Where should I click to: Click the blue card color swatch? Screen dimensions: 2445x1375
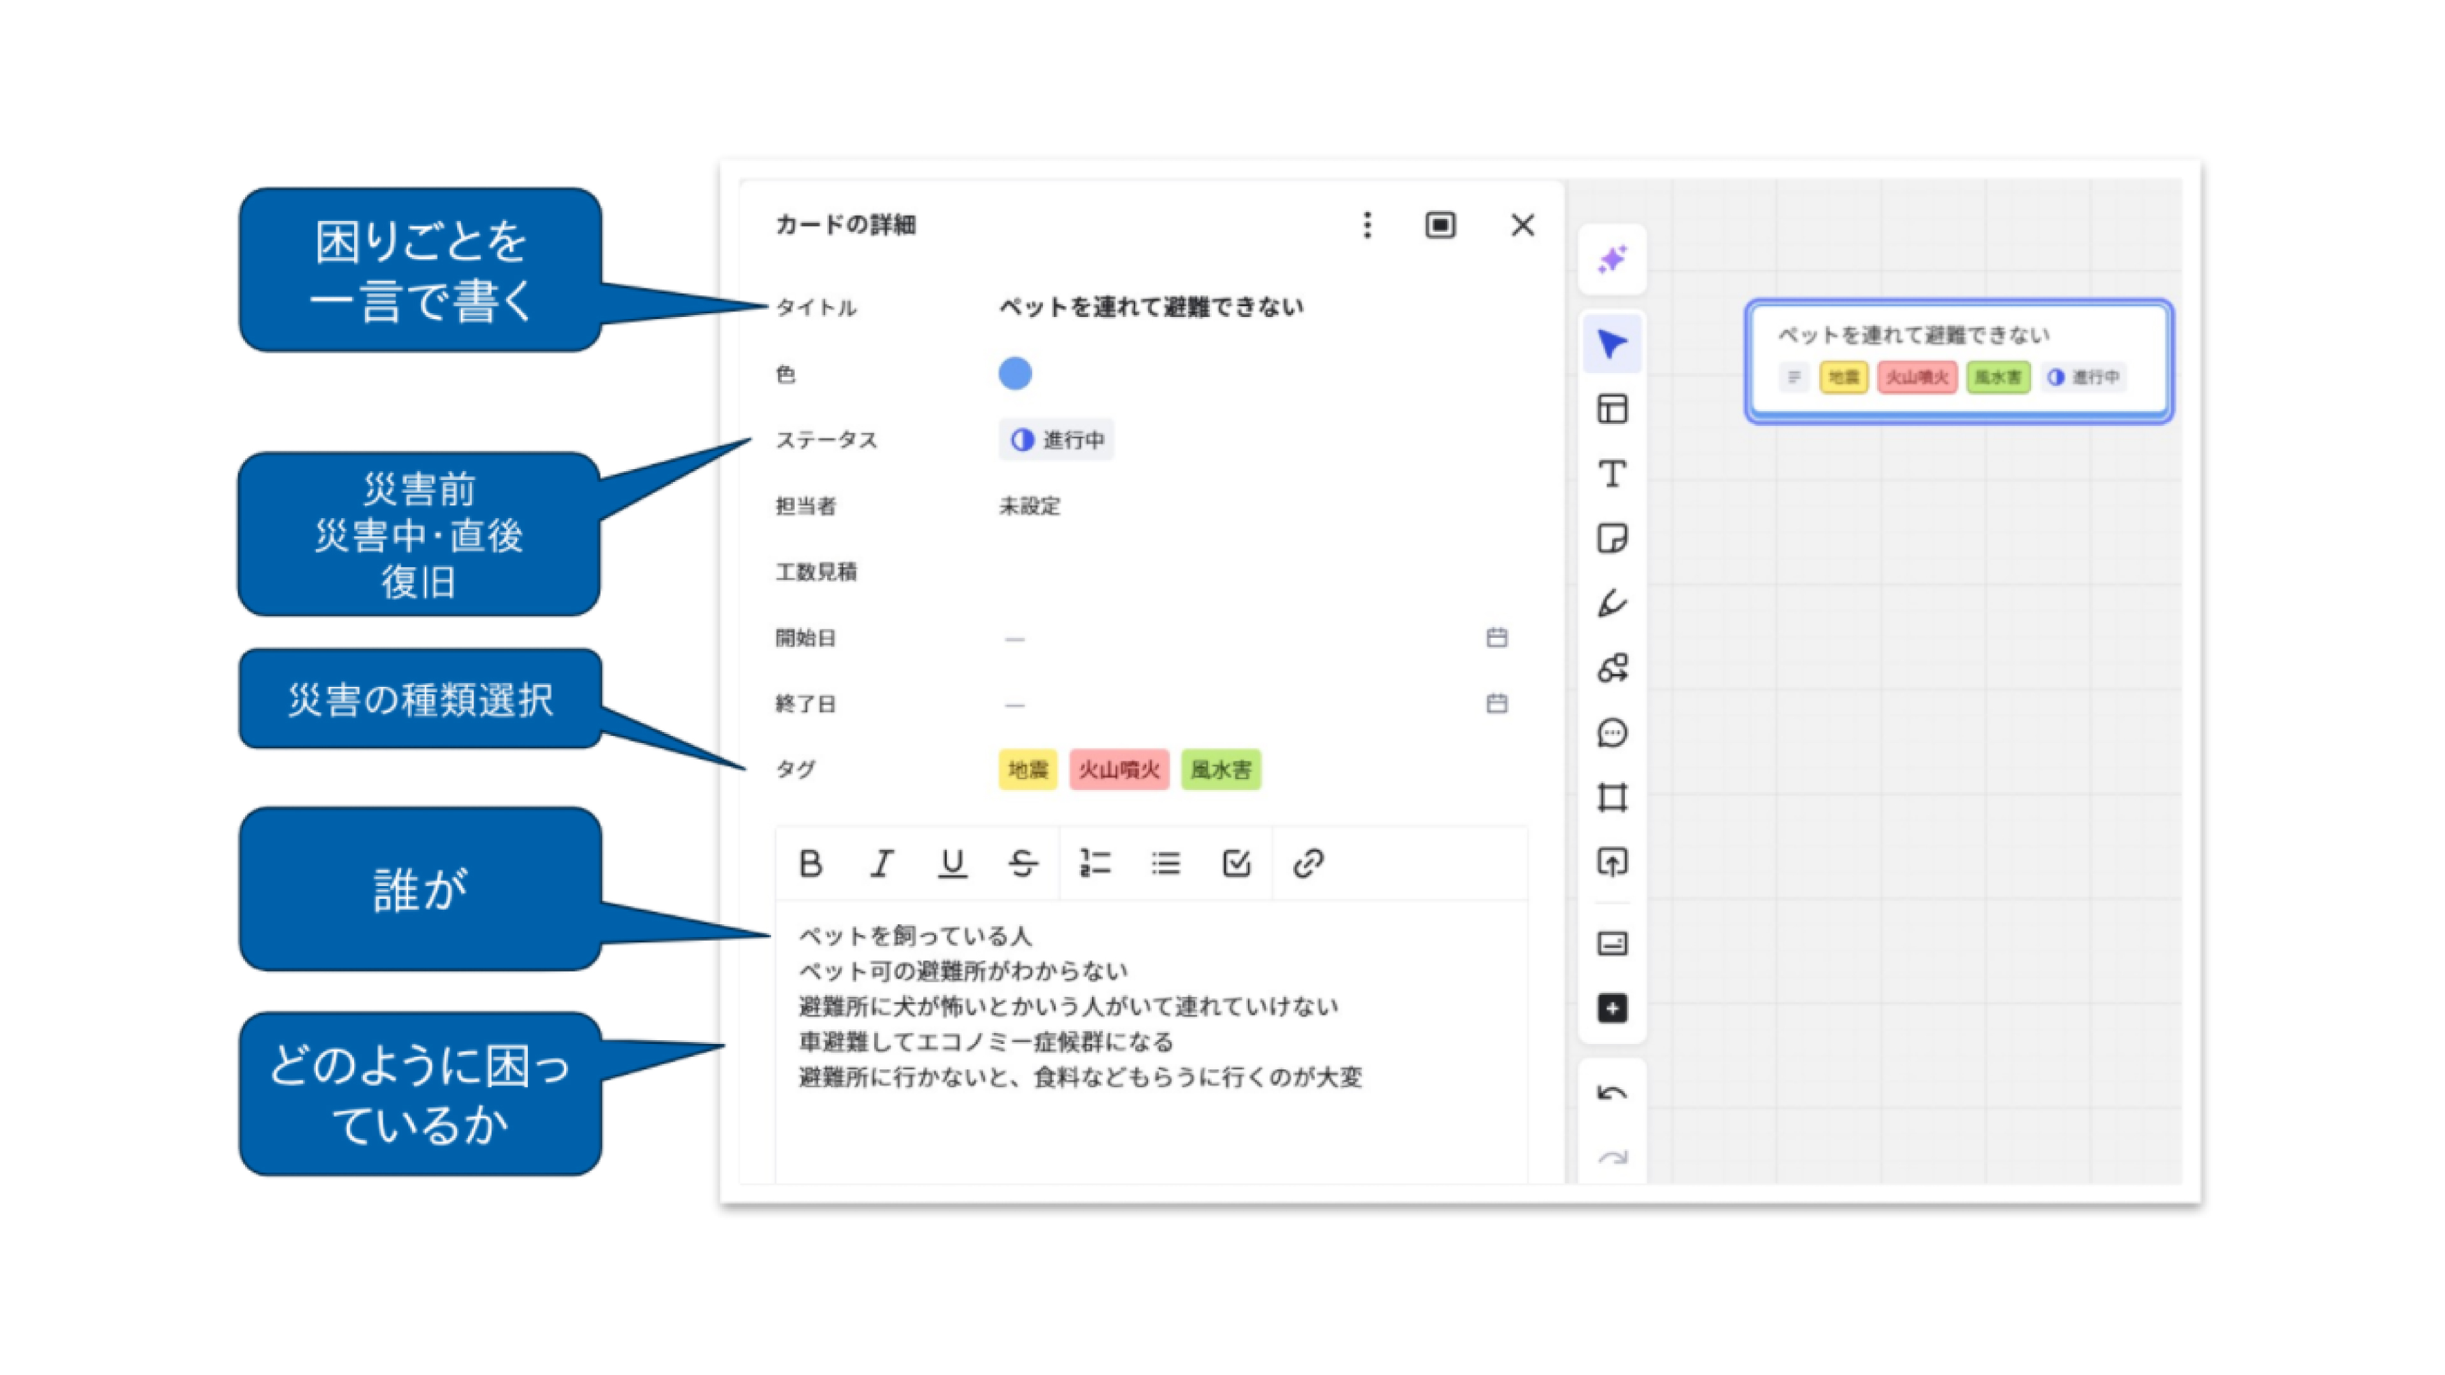1015,374
